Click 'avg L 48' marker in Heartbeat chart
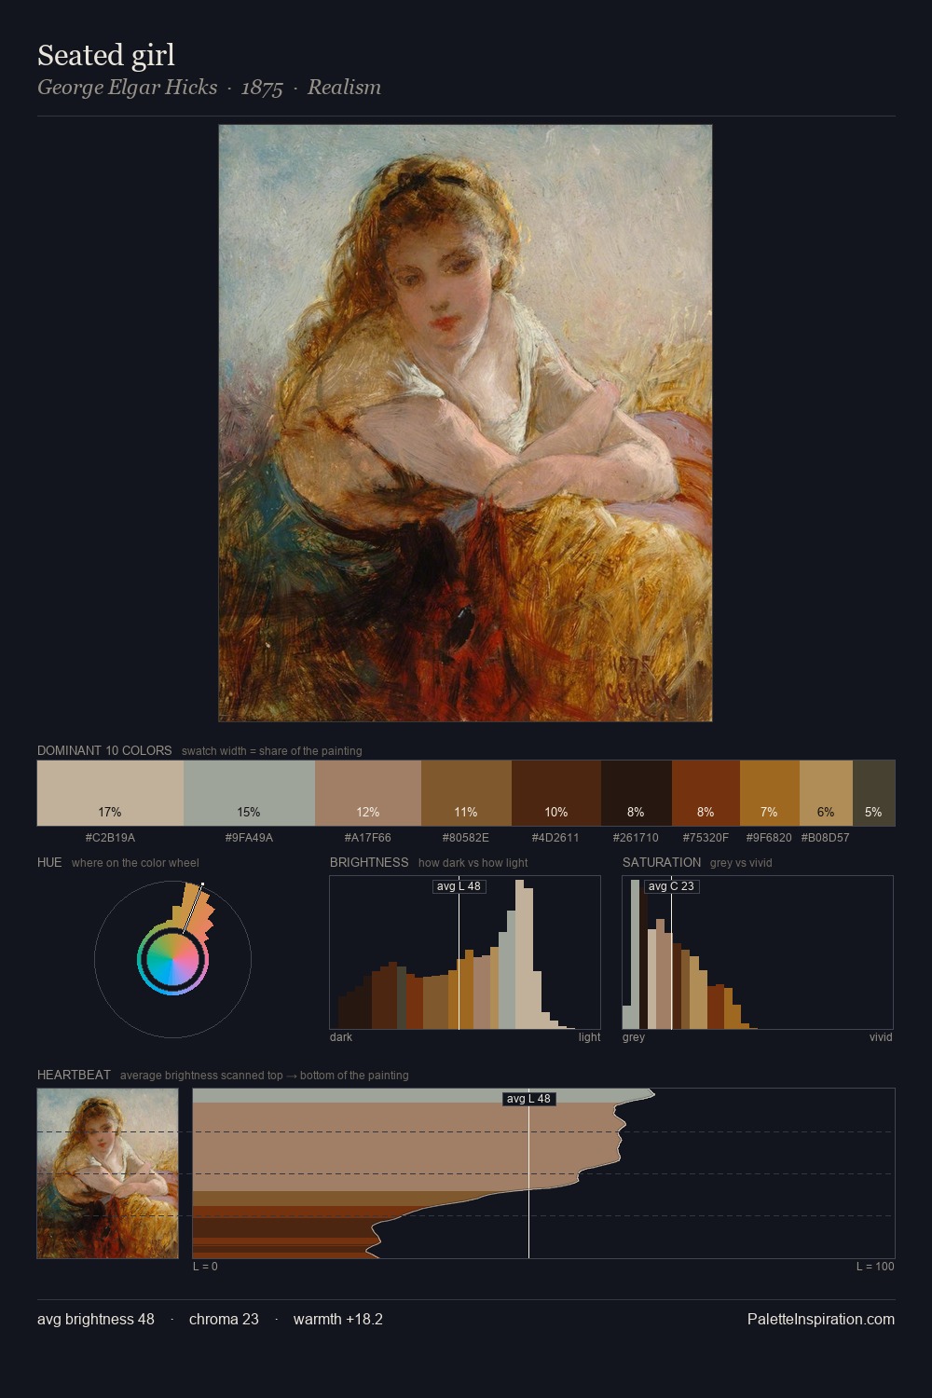Image resolution: width=932 pixels, height=1398 pixels. (528, 1099)
